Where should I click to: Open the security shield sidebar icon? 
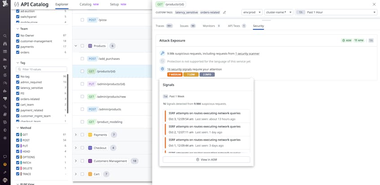pyautogui.click(x=5, y=130)
